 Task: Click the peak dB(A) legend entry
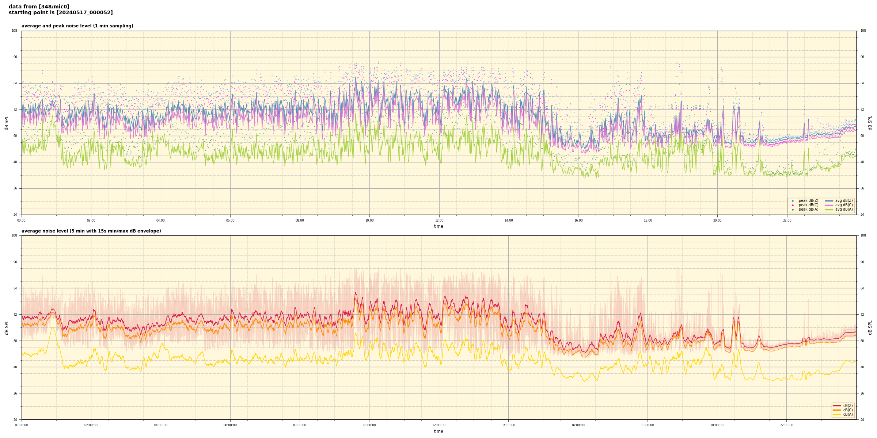pyautogui.click(x=808, y=210)
